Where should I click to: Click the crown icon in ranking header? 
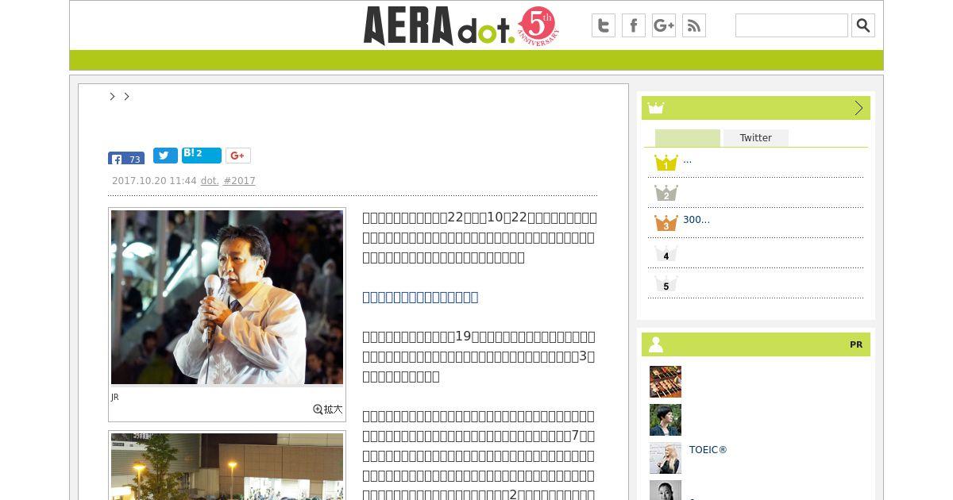[x=655, y=108]
